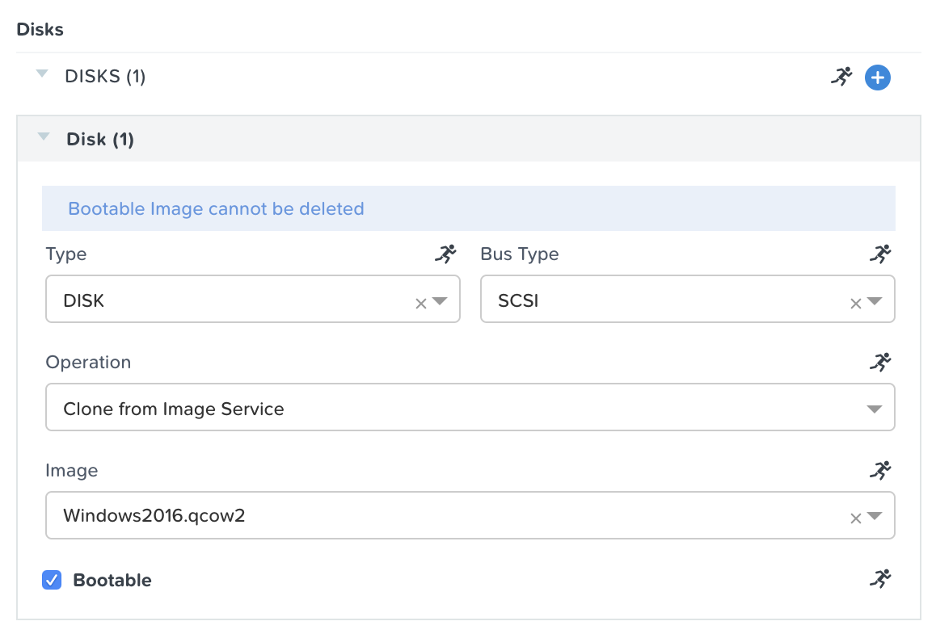Open the Bus Type dropdown arrow
The height and width of the screenshot is (638, 936).
(875, 301)
